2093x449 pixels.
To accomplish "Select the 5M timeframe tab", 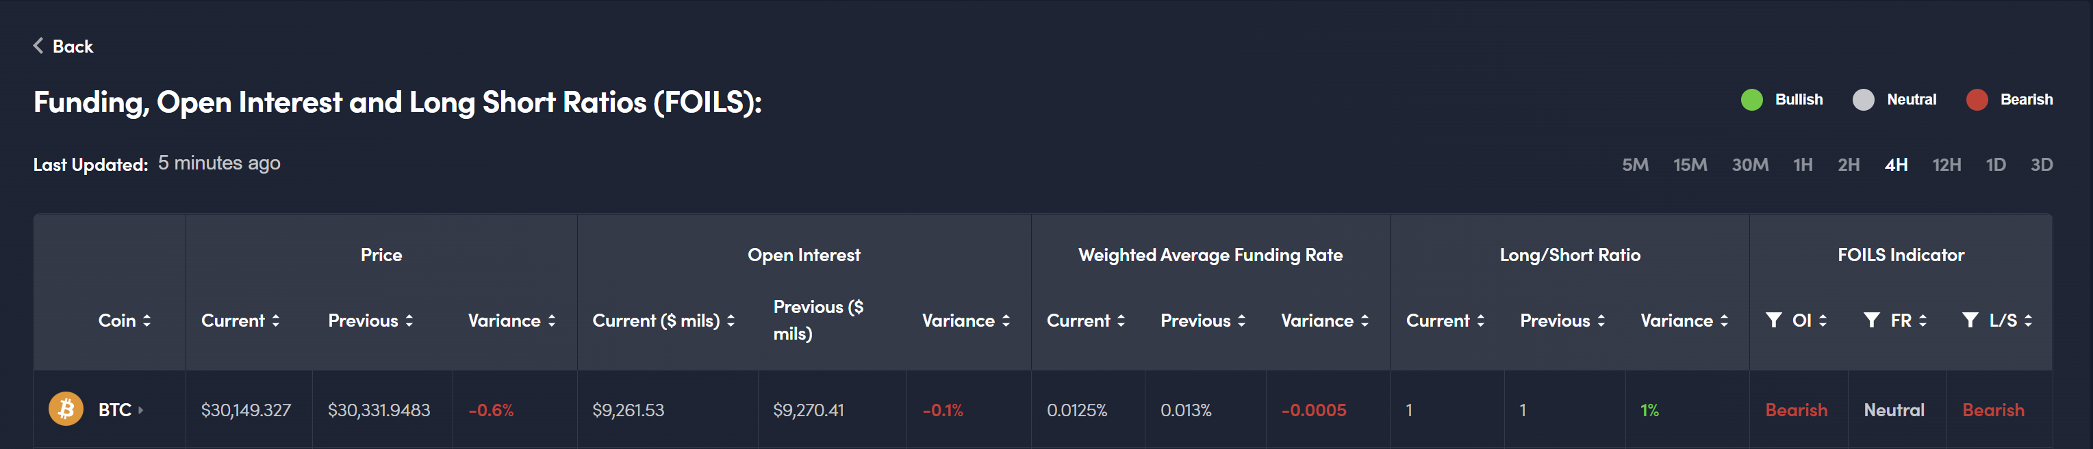I will pyautogui.click(x=1635, y=165).
